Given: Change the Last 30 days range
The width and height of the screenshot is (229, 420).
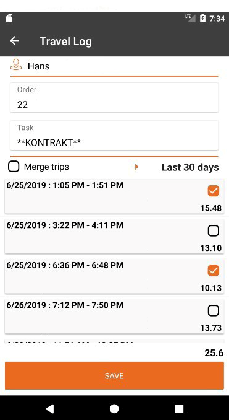Looking at the screenshot, I should coord(190,167).
